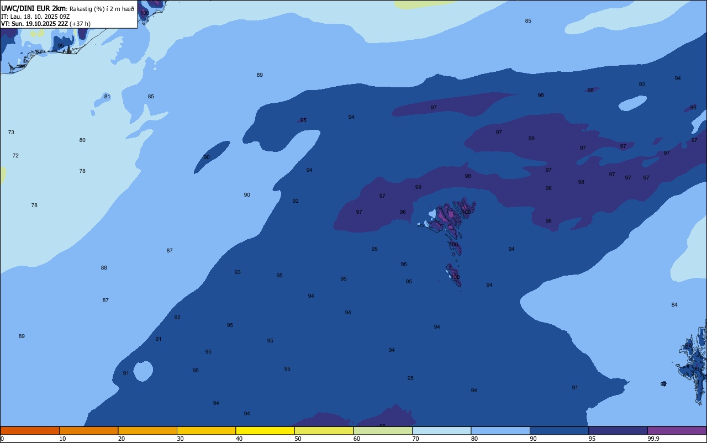Click the humidity value 81 on the map
Viewport: 707px width, 443px height.
[x=107, y=97]
